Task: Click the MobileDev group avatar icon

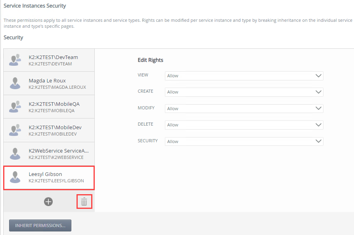Action: point(15,130)
